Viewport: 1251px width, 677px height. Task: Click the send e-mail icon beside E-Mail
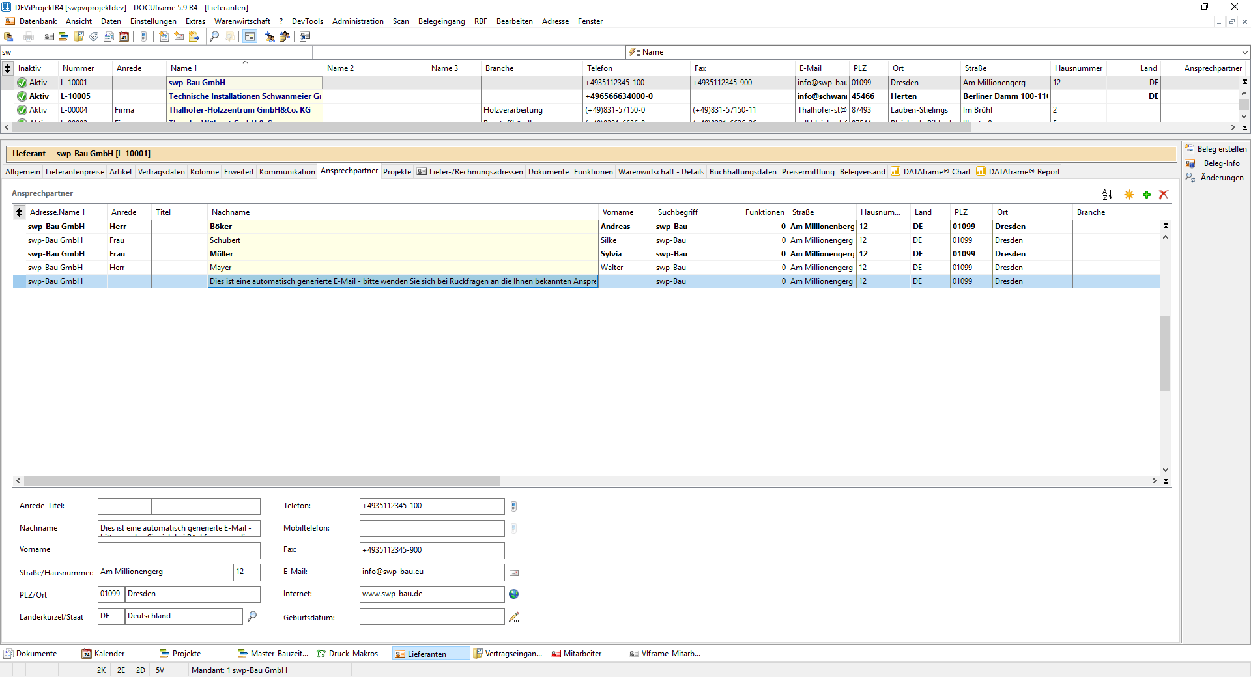(514, 573)
